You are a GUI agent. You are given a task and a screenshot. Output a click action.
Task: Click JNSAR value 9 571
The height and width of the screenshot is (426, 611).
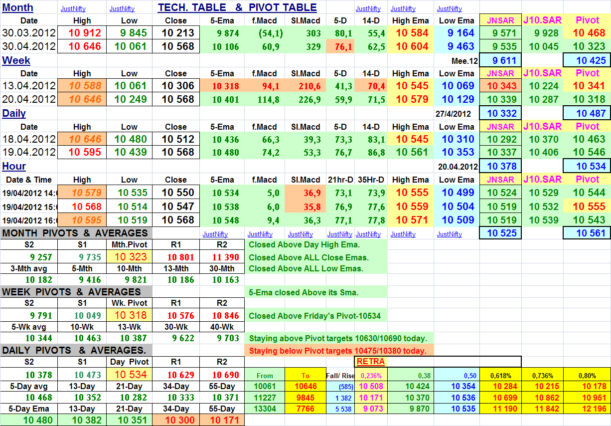(x=500, y=33)
